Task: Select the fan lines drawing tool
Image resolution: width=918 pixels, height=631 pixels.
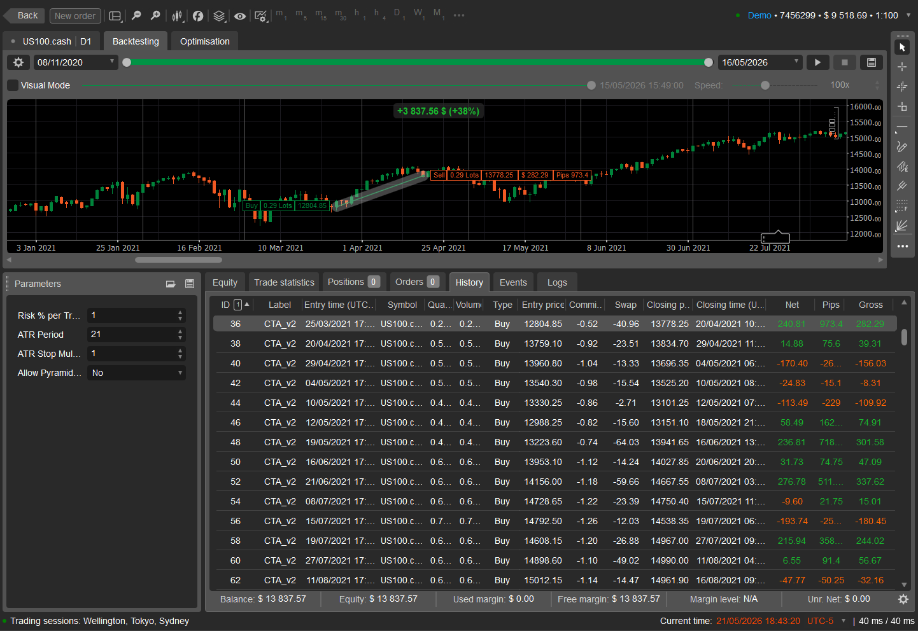Action: point(902,226)
